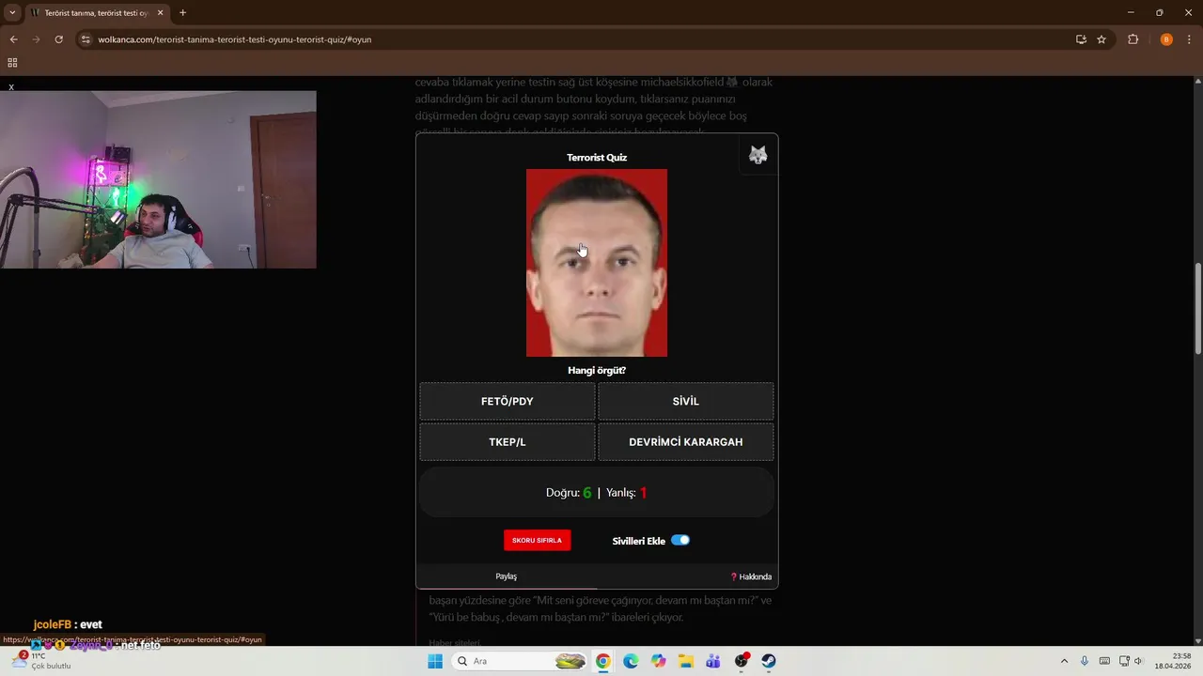1203x676 pixels.
Task: Click the wolf emergency icon in the quiz
Action: 758,156
